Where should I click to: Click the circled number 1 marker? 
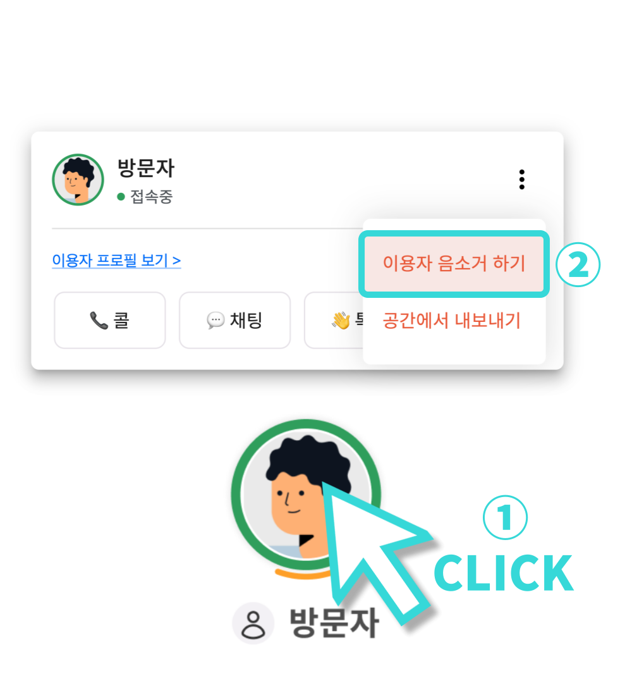coord(505,517)
